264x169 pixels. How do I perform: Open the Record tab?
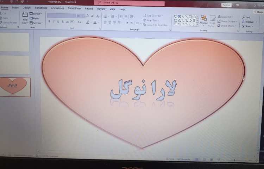point(89,8)
